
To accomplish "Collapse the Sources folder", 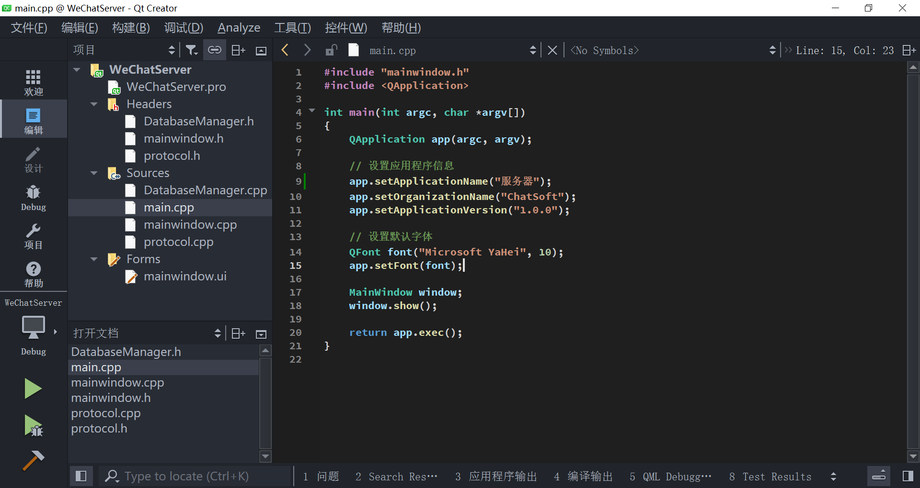I will click(94, 173).
